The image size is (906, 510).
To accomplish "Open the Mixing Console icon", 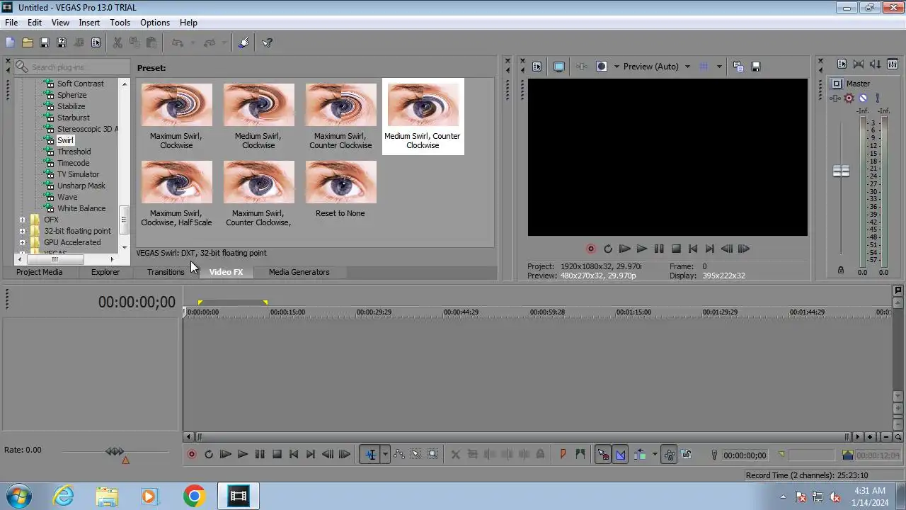I will click(893, 64).
